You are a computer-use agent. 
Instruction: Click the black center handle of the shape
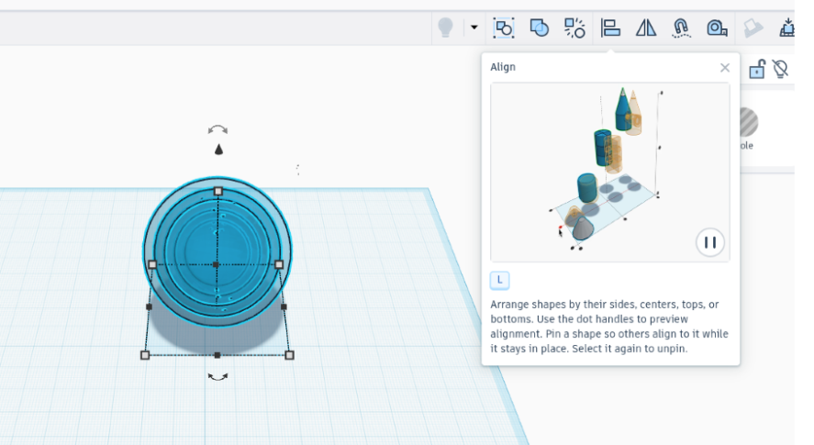point(216,265)
